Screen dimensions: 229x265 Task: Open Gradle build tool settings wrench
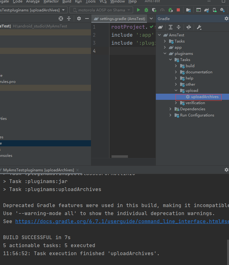(199, 27)
